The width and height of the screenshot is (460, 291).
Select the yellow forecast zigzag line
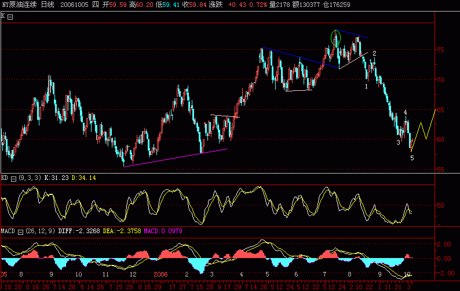coord(423,131)
